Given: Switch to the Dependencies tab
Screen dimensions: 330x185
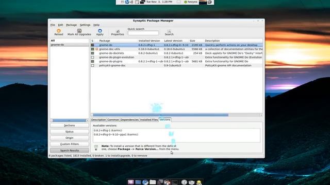Looking at the screenshot, I should pos(129,120).
